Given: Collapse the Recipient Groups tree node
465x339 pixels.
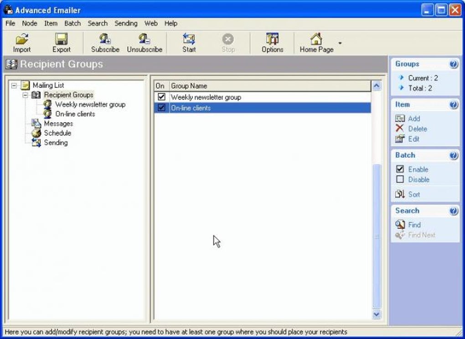Looking at the screenshot, I should click(25, 95).
